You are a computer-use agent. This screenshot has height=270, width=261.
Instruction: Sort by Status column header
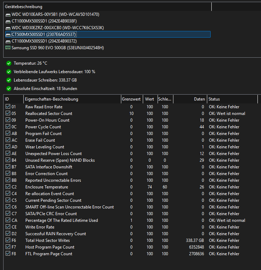(232, 99)
